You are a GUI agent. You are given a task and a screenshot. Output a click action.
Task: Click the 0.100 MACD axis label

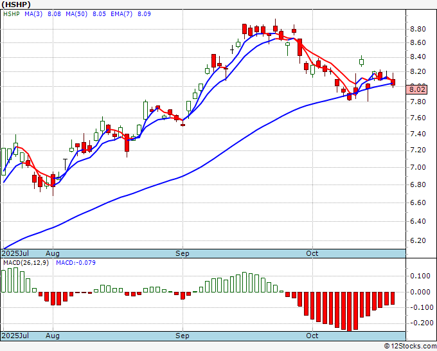pos(420,276)
